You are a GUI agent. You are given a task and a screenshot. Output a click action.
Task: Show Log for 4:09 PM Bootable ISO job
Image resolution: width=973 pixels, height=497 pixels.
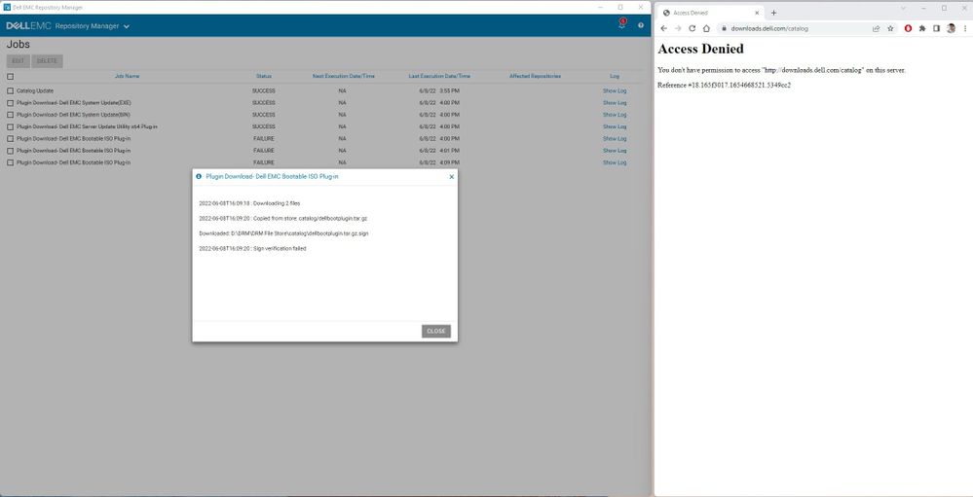[615, 163]
